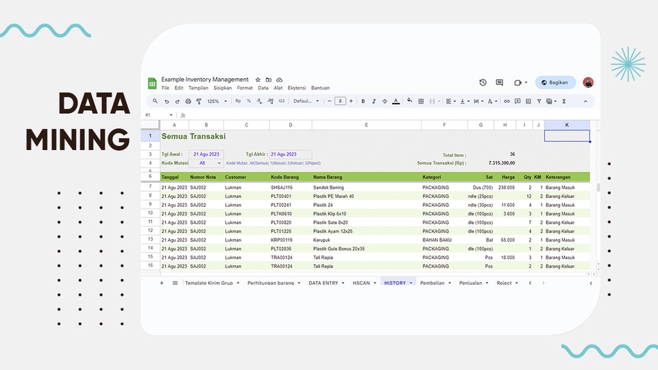This screenshot has width=658, height=370.
Task: Insert a comment from toolbar
Action: (x=517, y=101)
